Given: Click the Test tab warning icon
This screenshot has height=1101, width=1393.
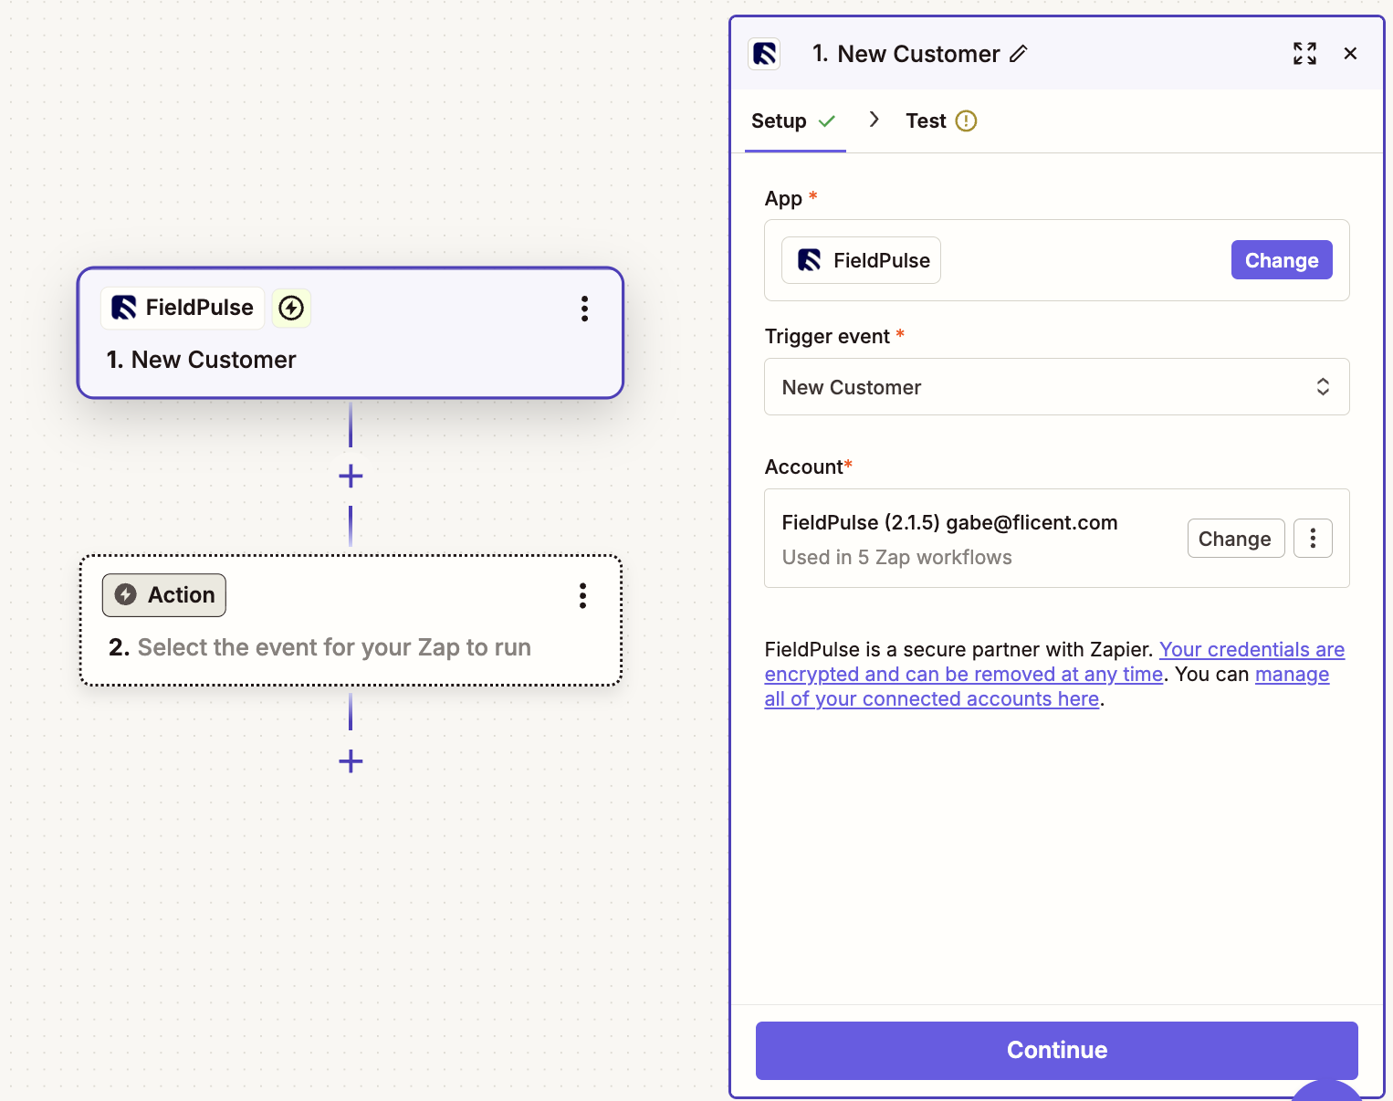Looking at the screenshot, I should coord(966,121).
